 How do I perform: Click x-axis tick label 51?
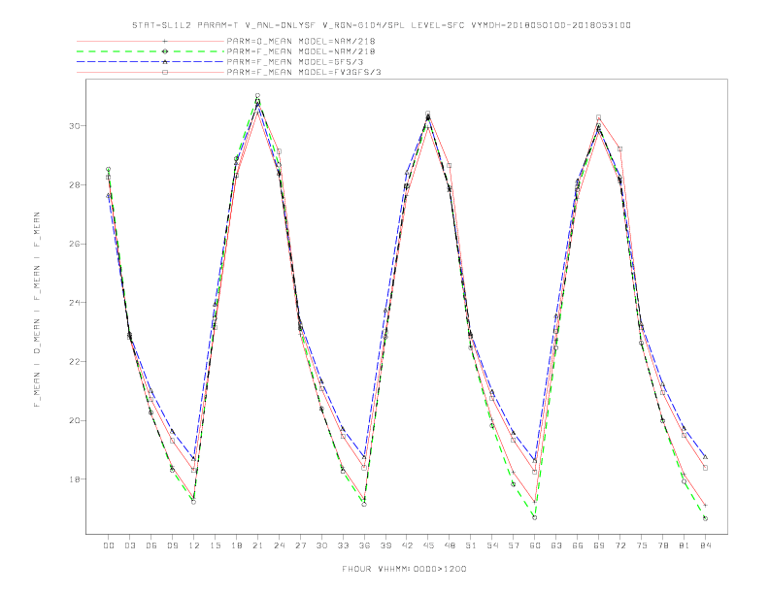(x=471, y=545)
